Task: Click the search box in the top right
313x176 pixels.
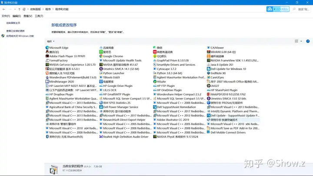Action: pos(301,9)
